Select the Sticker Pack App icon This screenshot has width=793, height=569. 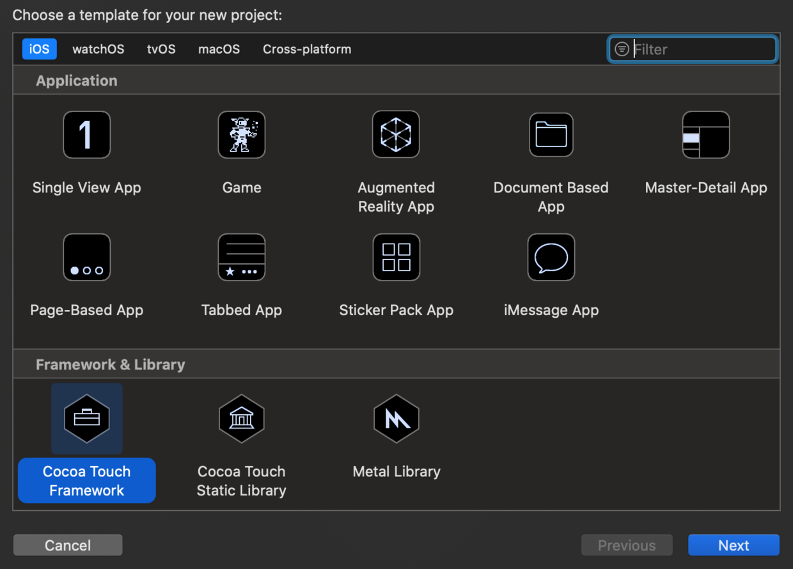[396, 257]
